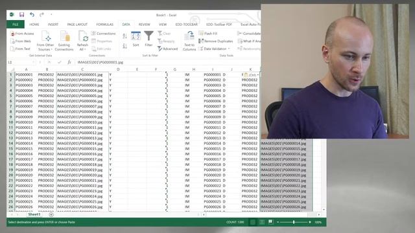Select the DATA ribbon tab

(126, 25)
